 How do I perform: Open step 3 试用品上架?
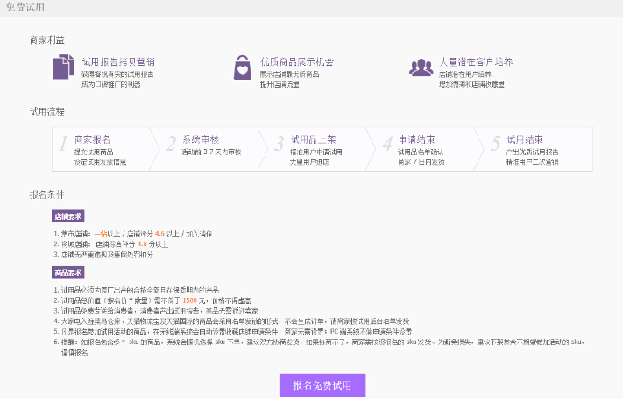click(314, 139)
